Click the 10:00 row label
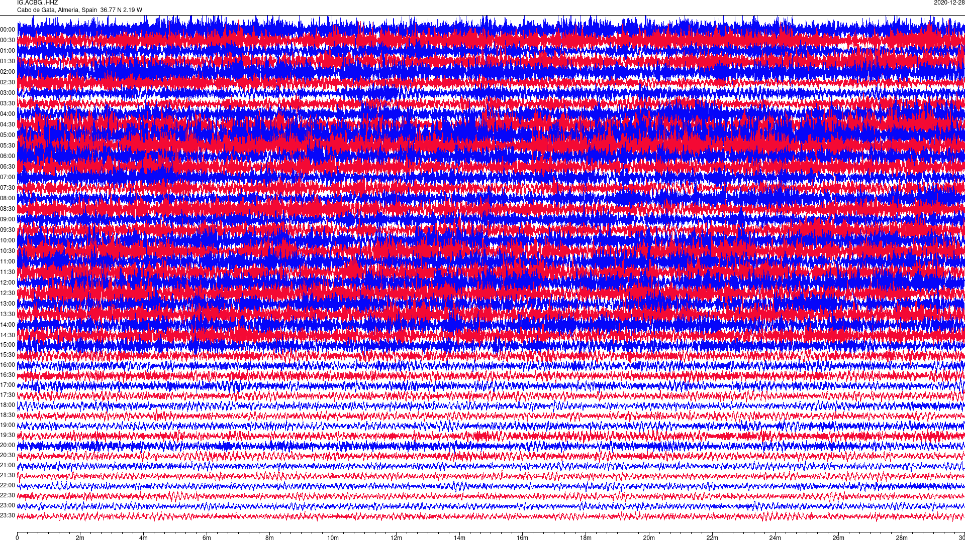Viewport: 965px width, 542px height. [x=8, y=240]
